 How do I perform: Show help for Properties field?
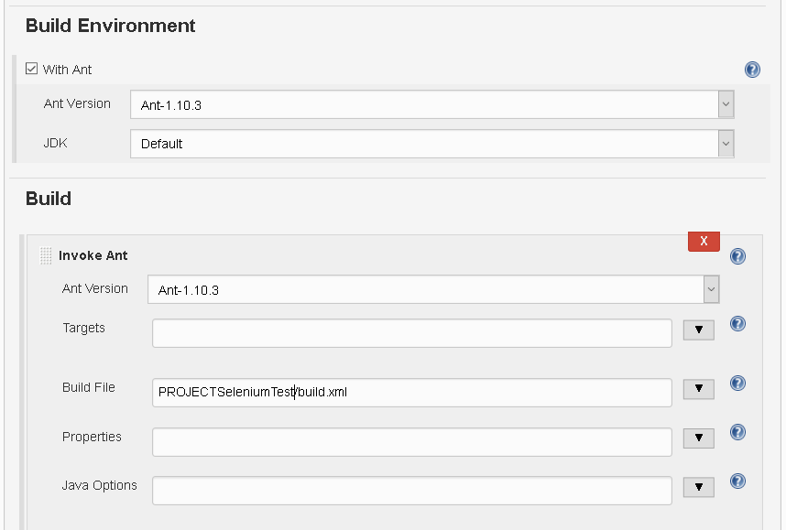pos(737,432)
